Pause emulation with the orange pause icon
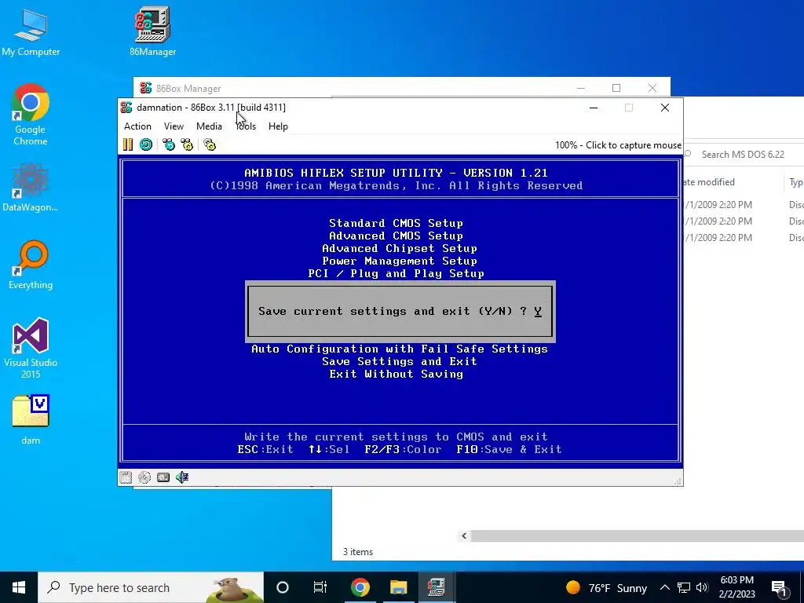The width and height of the screenshot is (804, 603). (x=128, y=144)
